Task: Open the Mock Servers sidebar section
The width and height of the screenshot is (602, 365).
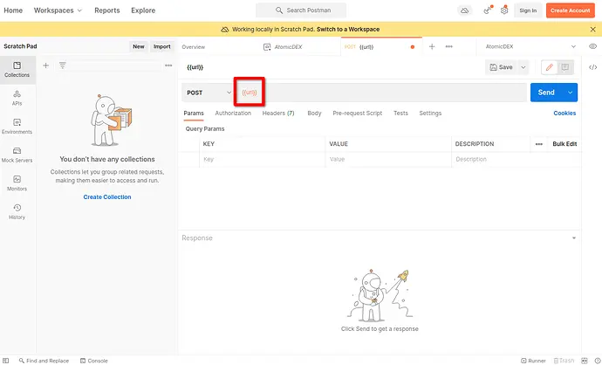Action: (x=17, y=155)
